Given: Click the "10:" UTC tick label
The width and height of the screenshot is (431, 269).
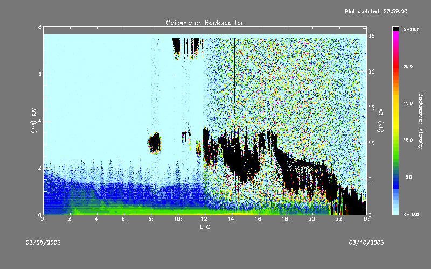Looking at the screenshot, I should (x=178, y=219).
